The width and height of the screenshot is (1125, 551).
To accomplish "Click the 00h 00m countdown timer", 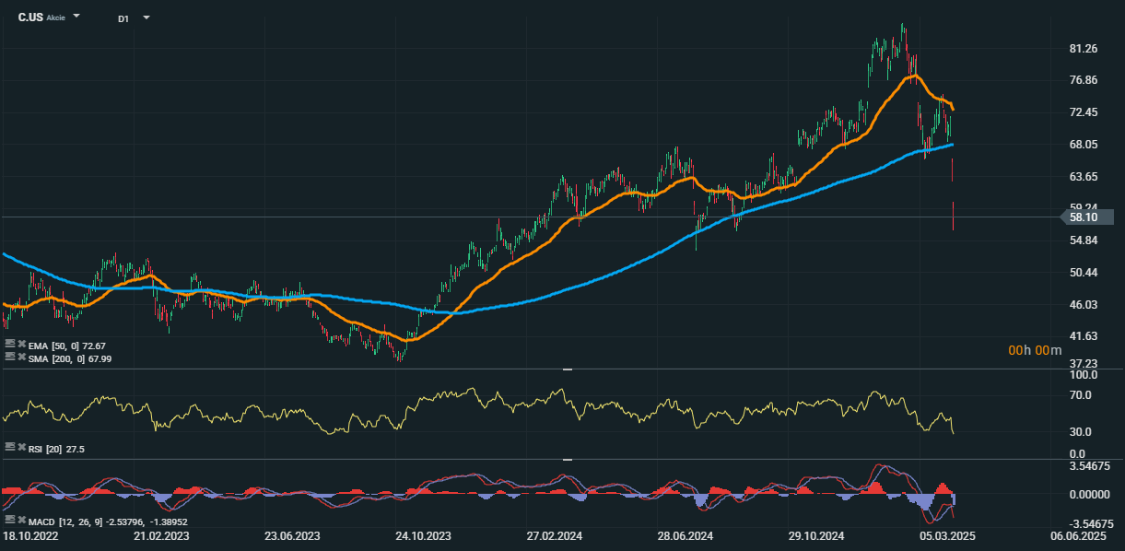I will tap(1035, 350).
